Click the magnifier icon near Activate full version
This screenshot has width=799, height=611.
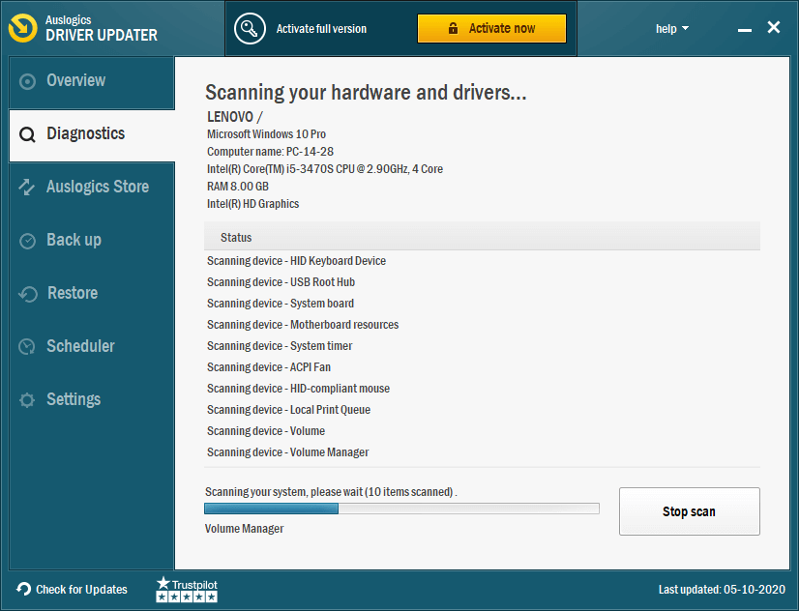250,29
